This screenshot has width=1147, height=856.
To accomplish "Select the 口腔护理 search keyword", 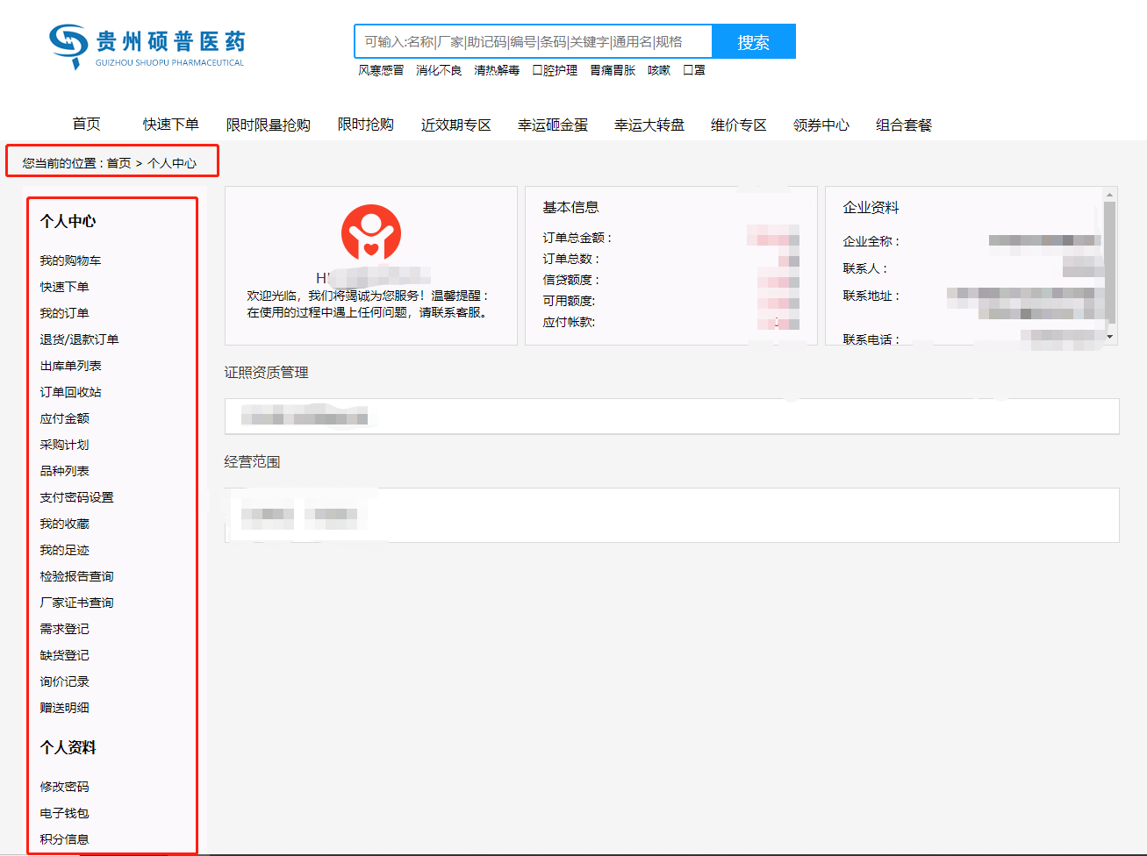I will click(x=555, y=70).
